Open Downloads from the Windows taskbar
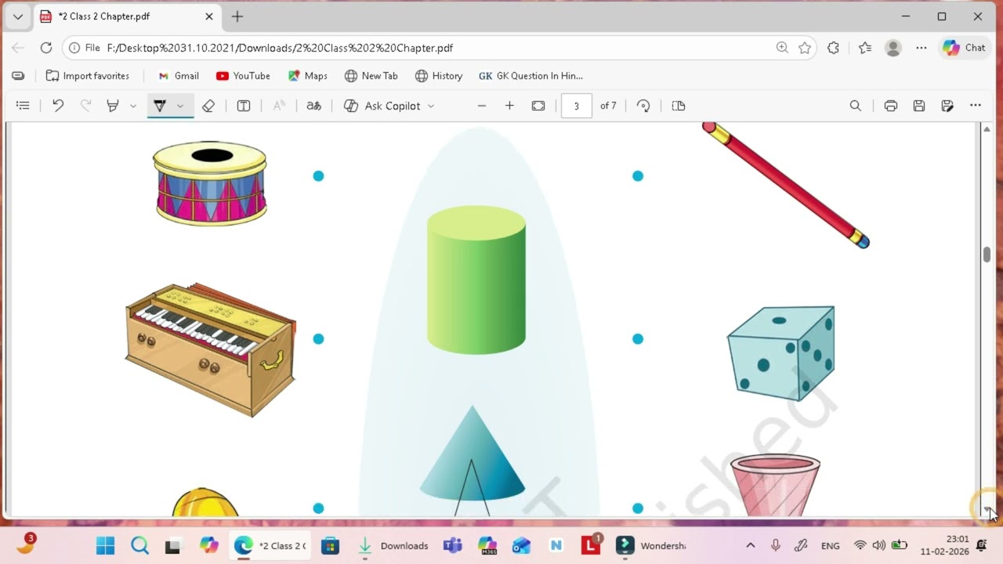 393,546
